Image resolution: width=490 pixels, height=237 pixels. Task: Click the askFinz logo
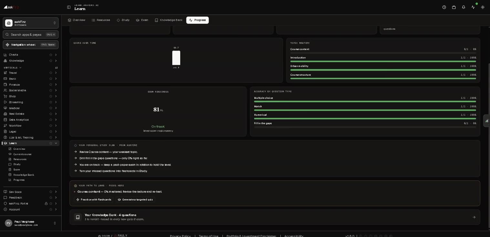tap(12, 7)
